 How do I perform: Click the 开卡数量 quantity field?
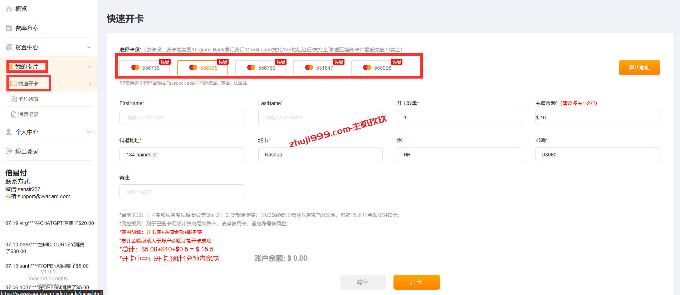[x=459, y=117]
